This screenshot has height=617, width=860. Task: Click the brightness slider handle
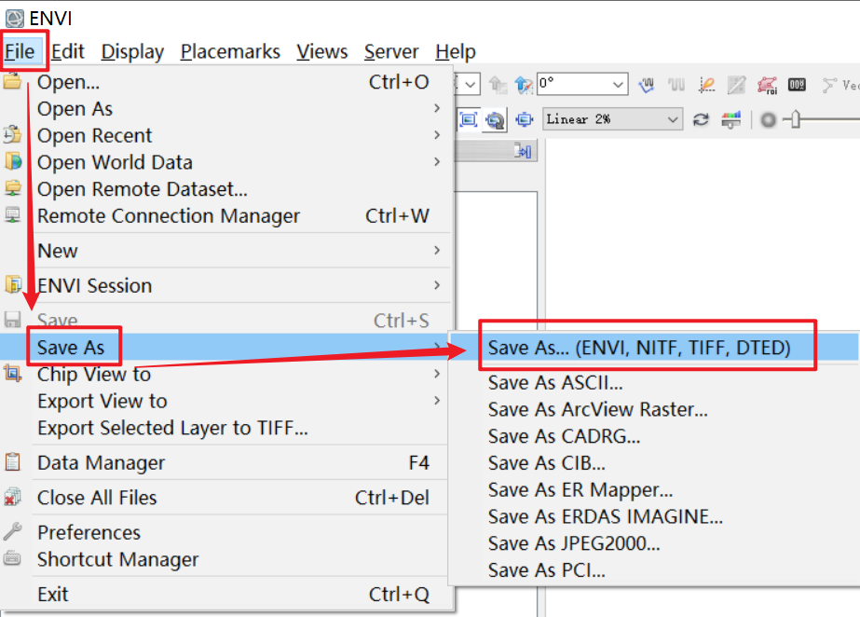tap(796, 119)
